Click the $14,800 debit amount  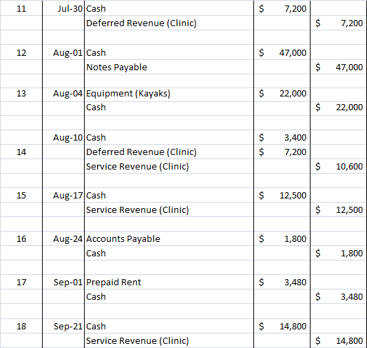pos(282,326)
